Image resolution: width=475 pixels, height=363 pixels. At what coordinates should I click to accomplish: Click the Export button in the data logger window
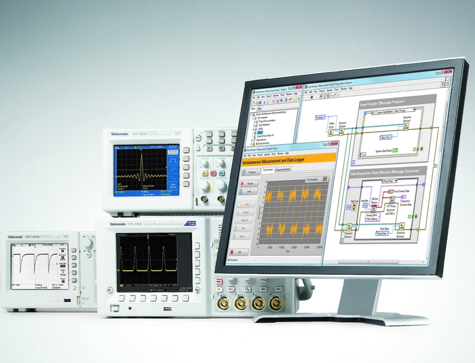[x=242, y=236]
